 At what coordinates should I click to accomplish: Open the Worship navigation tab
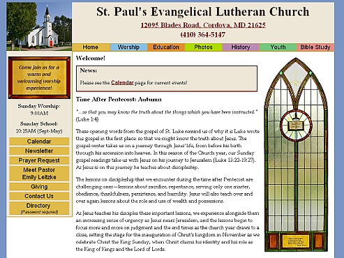click(128, 47)
